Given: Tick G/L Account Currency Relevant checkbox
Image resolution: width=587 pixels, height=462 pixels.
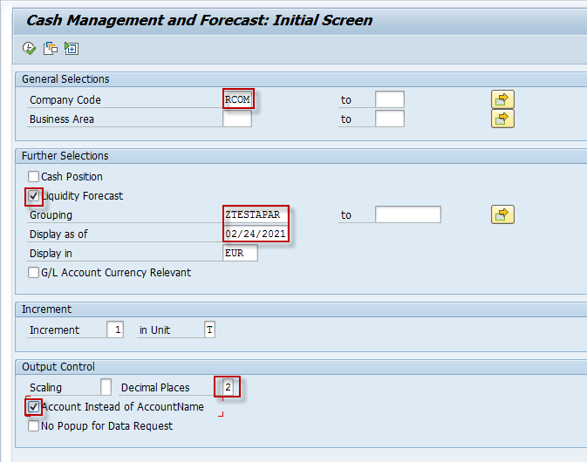Looking at the screenshot, I should pyautogui.click(x=33, y=272).
